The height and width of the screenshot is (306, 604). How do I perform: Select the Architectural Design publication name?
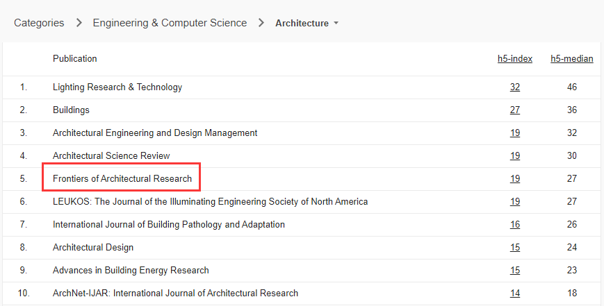pyautogui.click(x=93, y=248)
